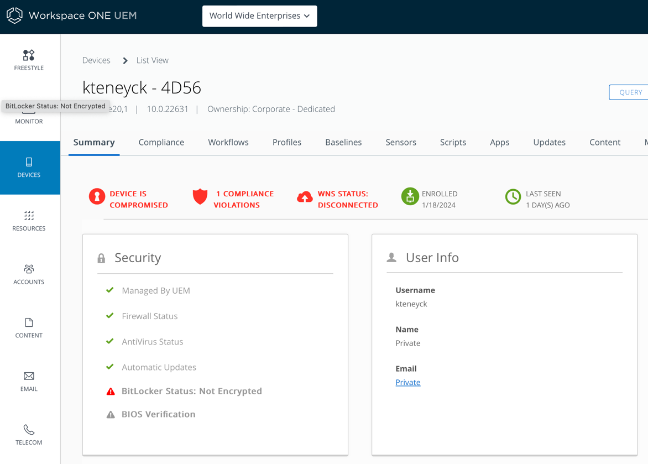This screenshot has height=464, width=648.
Task: Click the green check beside Managed By UEM
Action: coord(110,290)
